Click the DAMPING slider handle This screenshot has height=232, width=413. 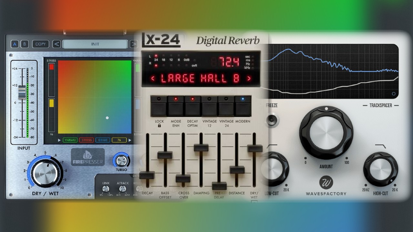point(201,148)
